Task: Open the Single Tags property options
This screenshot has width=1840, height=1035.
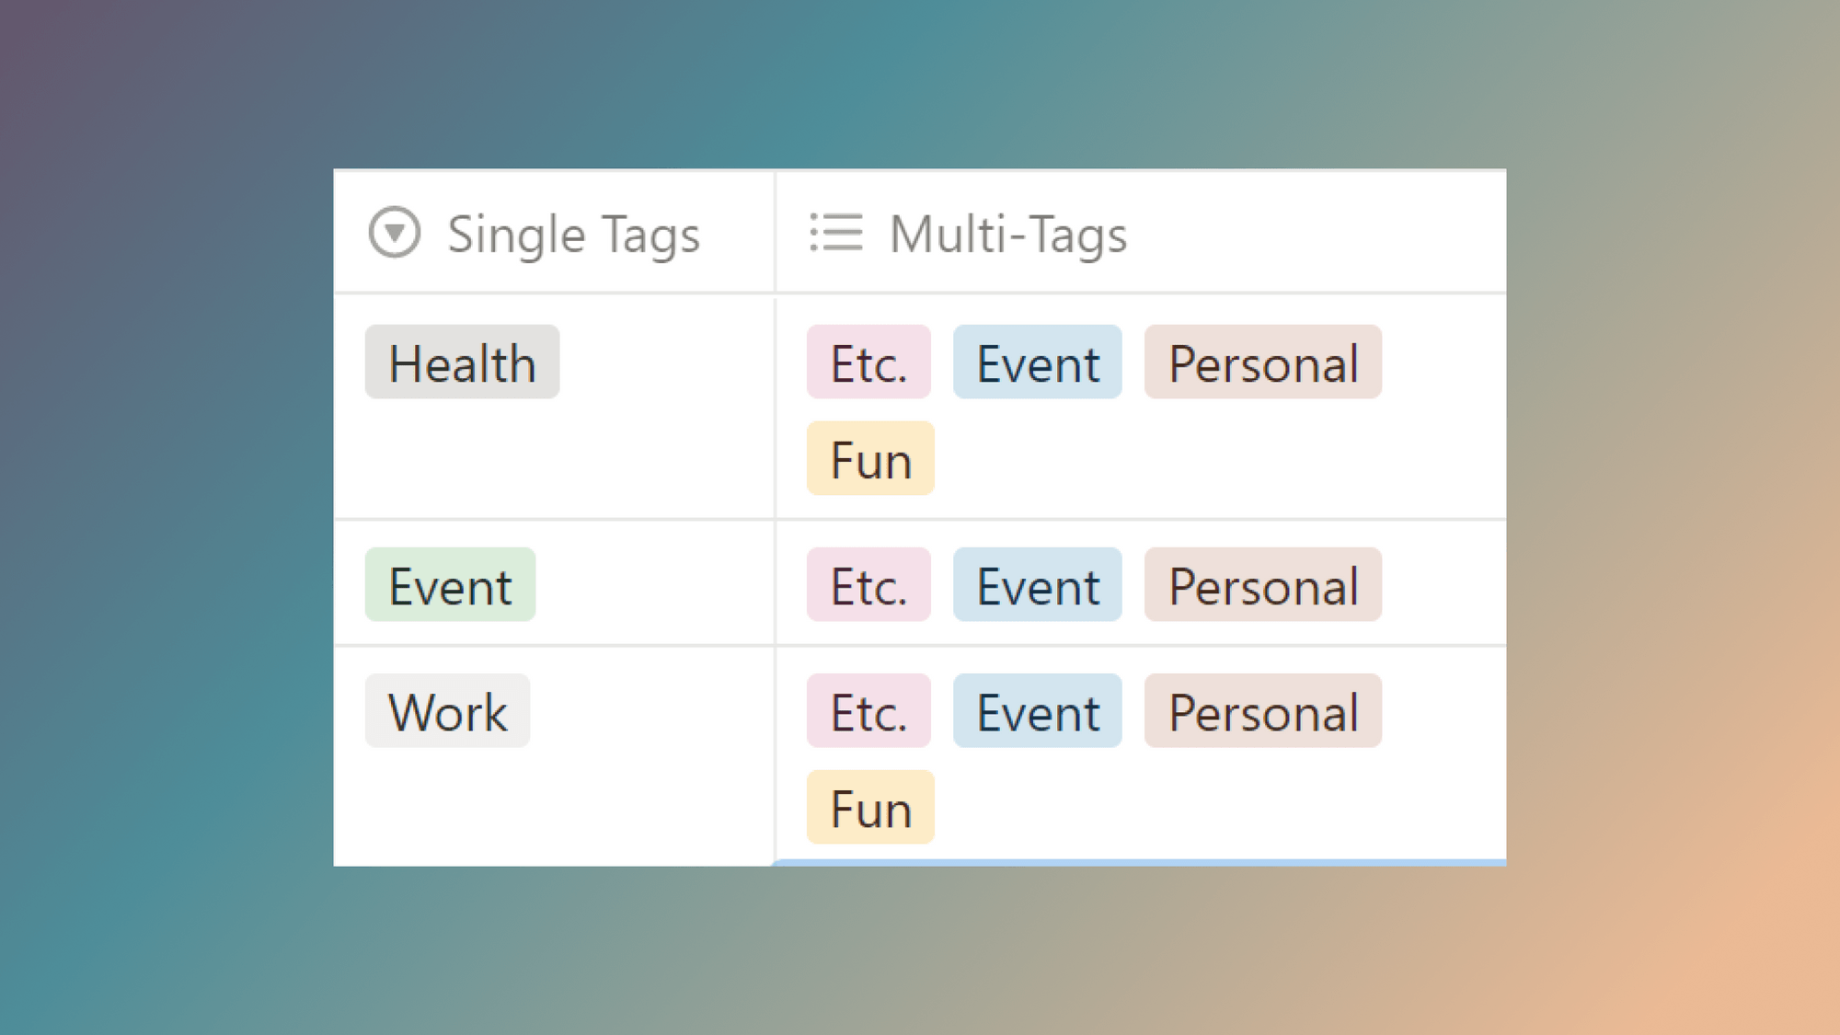Action: pyautogui.click(x=572, y=234)
